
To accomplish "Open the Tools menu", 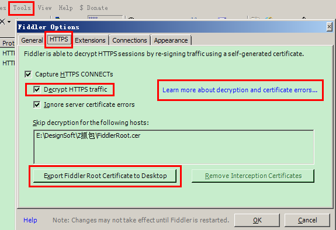I will (x=22, y=8).
